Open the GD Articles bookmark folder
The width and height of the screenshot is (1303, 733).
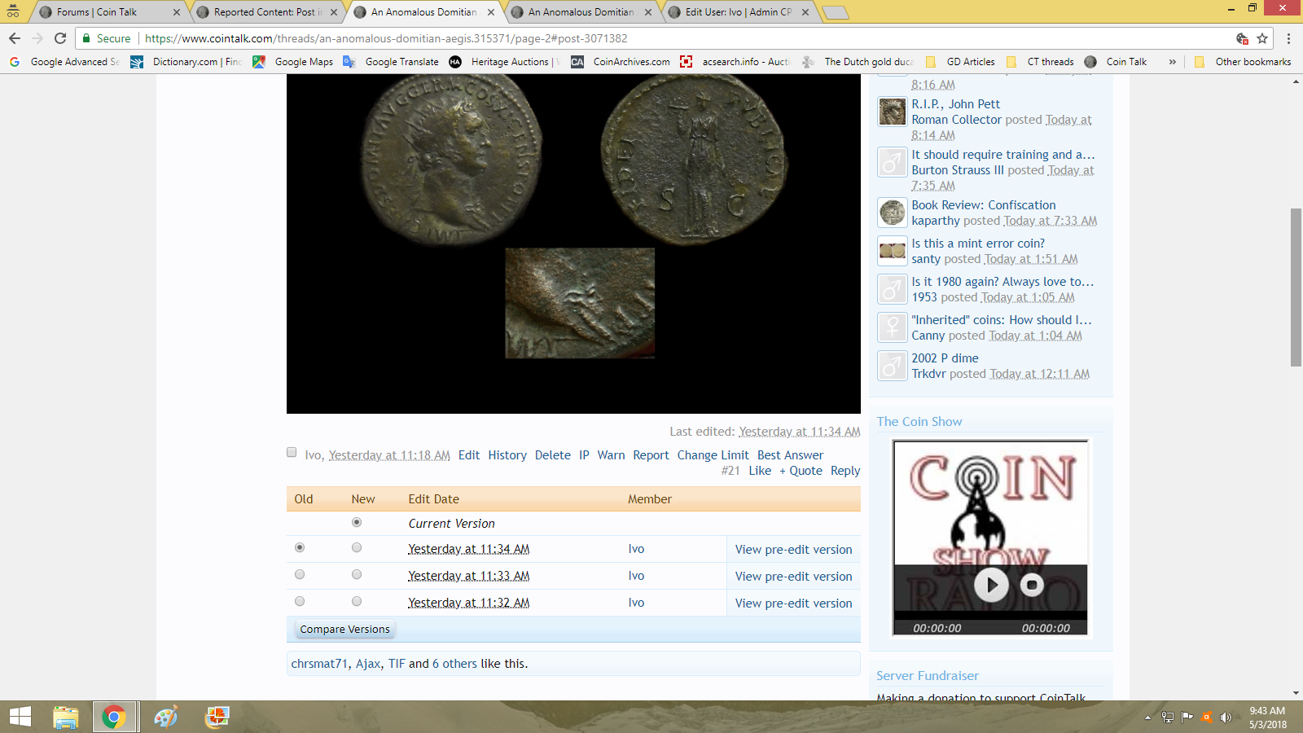click(x=960, y=62)
